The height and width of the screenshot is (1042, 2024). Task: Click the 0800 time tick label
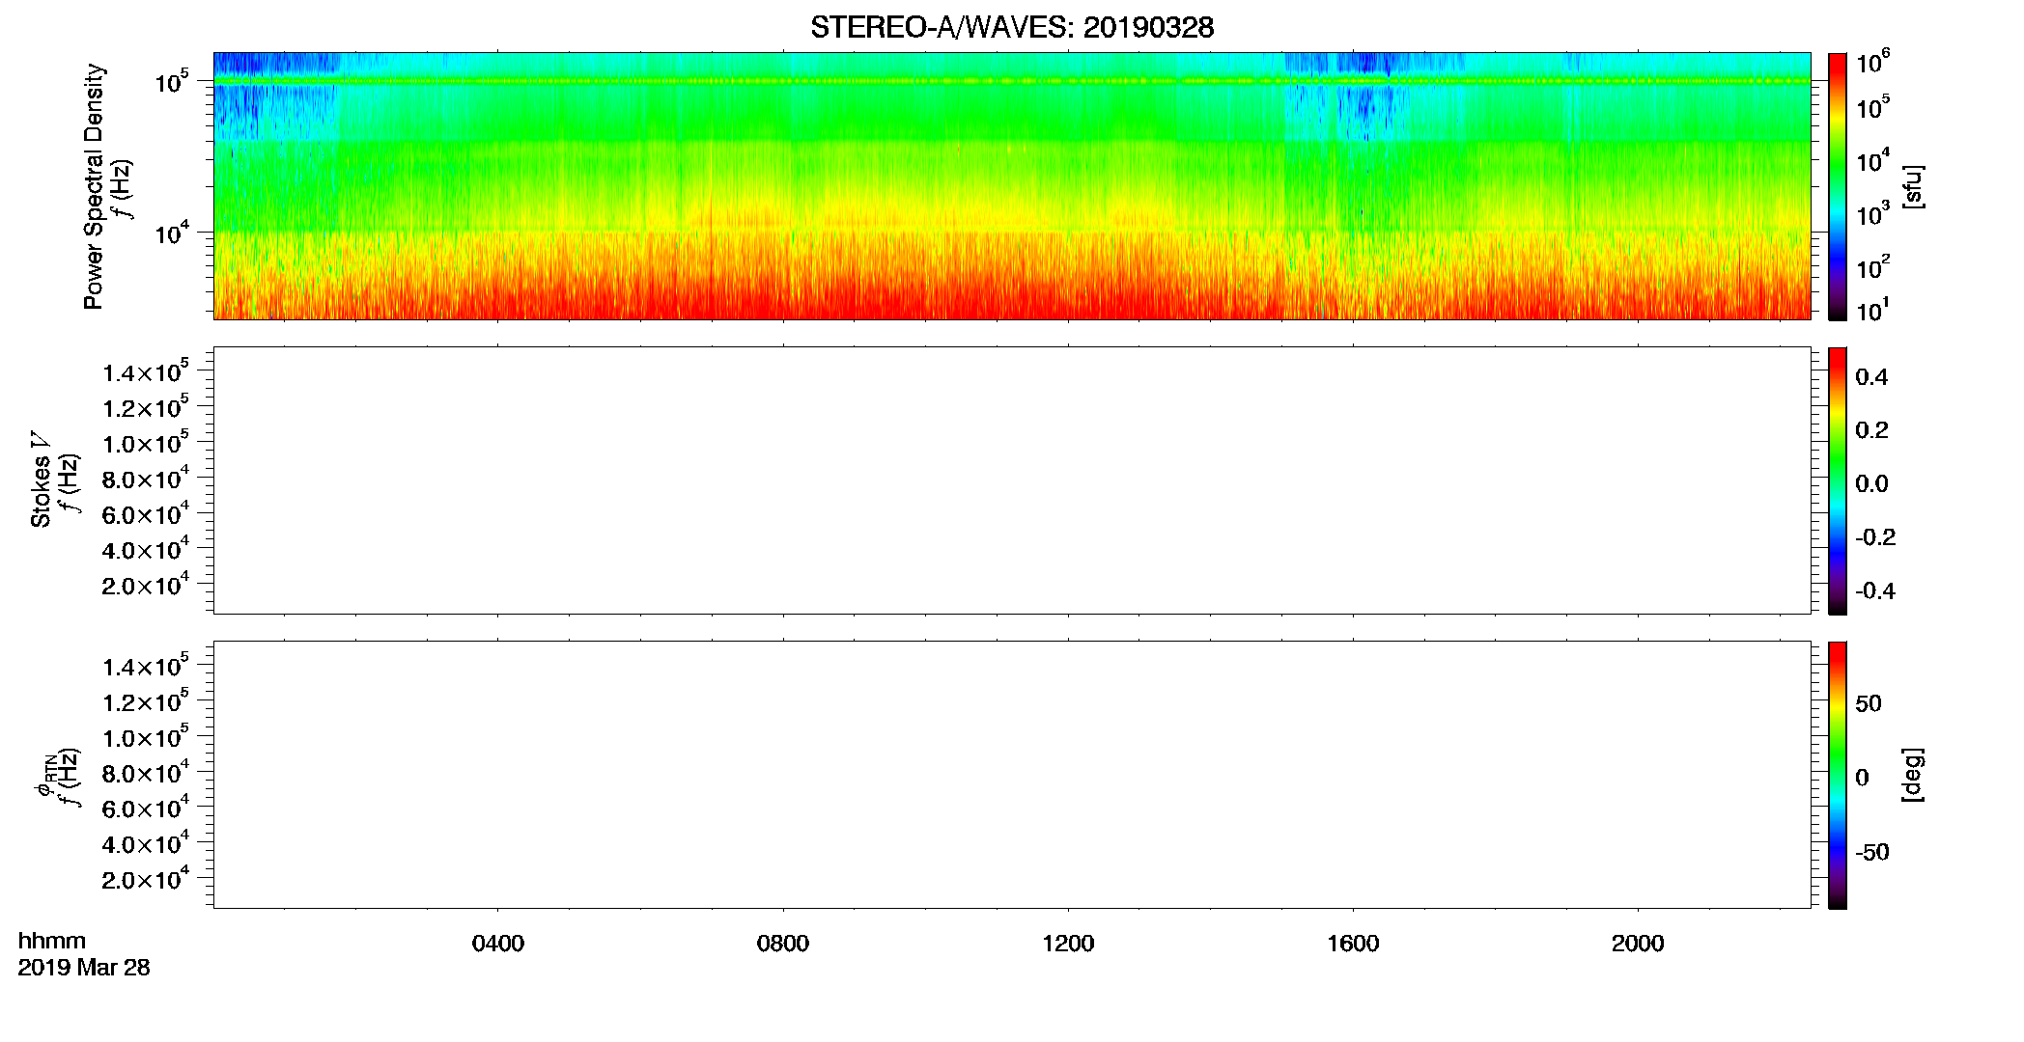(783, 944)
